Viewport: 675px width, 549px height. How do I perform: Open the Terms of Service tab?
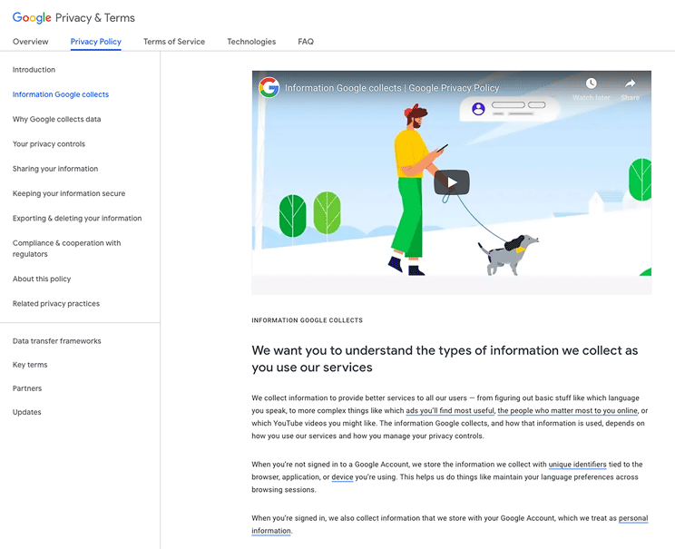pyautogui.click(x=174, y=42)
